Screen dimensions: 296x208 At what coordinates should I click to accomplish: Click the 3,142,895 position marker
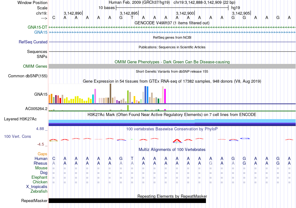(x=129, y=13)
